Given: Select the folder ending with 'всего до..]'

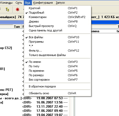Looking at the screenshot, I should pos(11,98).
